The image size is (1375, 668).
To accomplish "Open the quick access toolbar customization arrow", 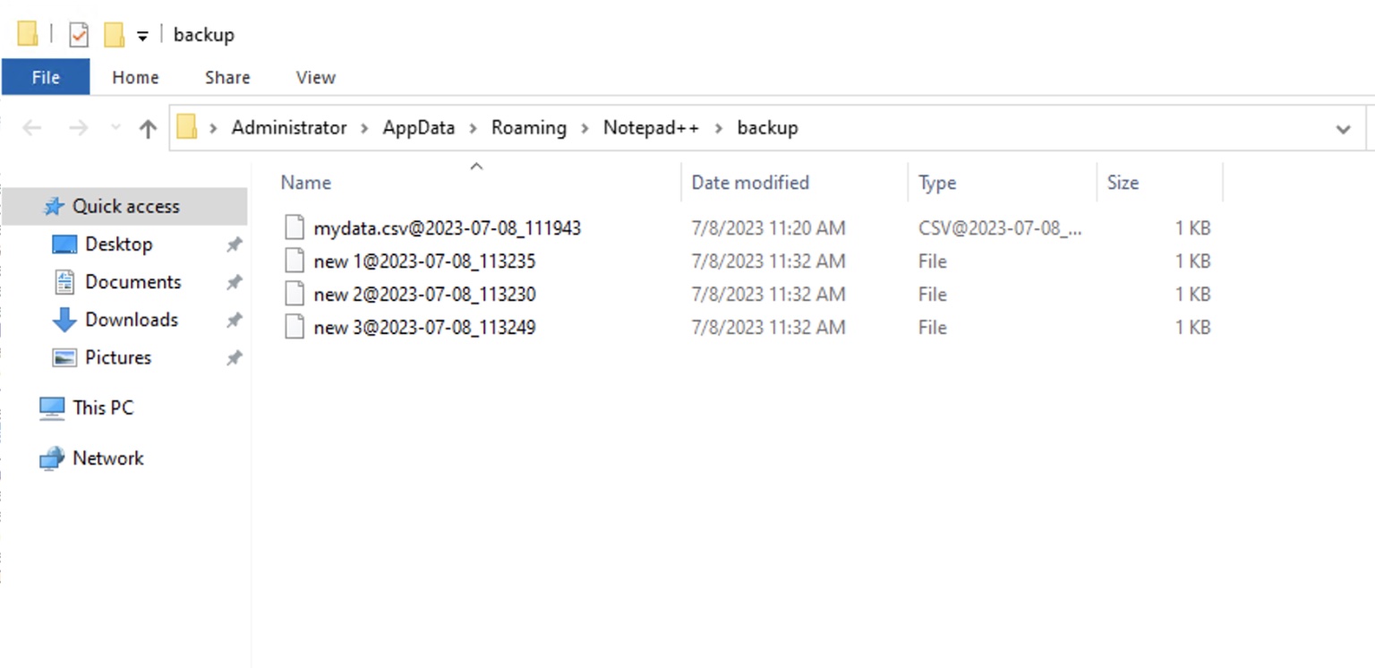I will tap(141, 32).
